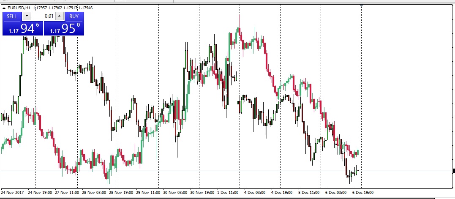Viewport: 455px width, 199px height.
Task: Click the BUY button in trading panel
Action: 74,16
